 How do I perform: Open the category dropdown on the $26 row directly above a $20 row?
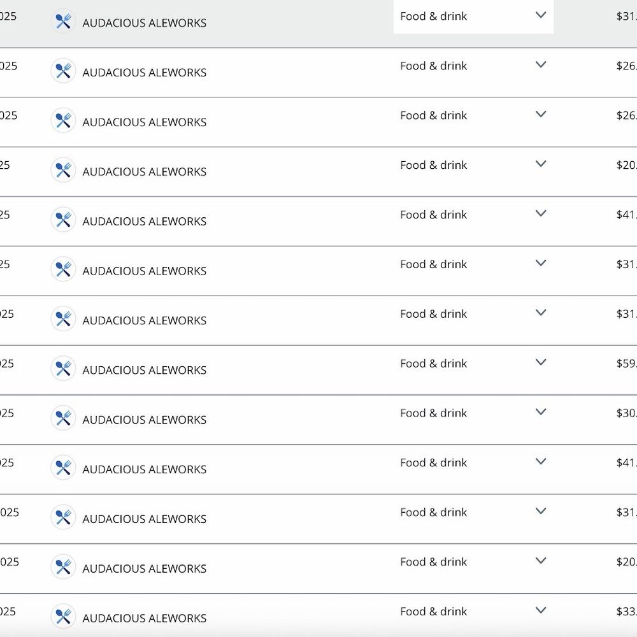tap(473, 115)
